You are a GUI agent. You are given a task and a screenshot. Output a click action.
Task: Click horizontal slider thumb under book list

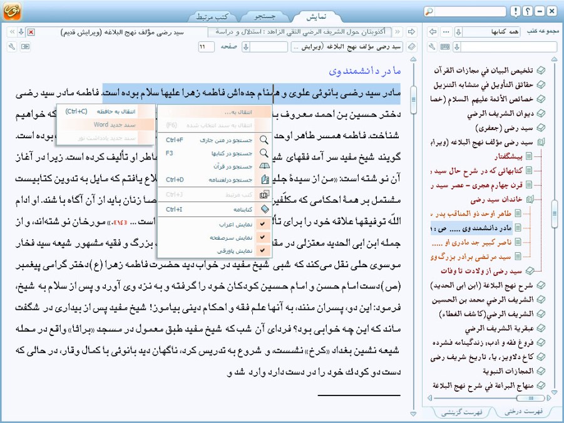(x=531, y=398)
